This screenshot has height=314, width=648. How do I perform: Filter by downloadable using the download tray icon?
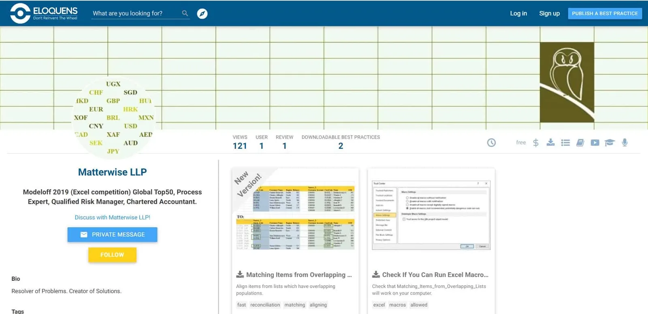click(x=550, y=142)
